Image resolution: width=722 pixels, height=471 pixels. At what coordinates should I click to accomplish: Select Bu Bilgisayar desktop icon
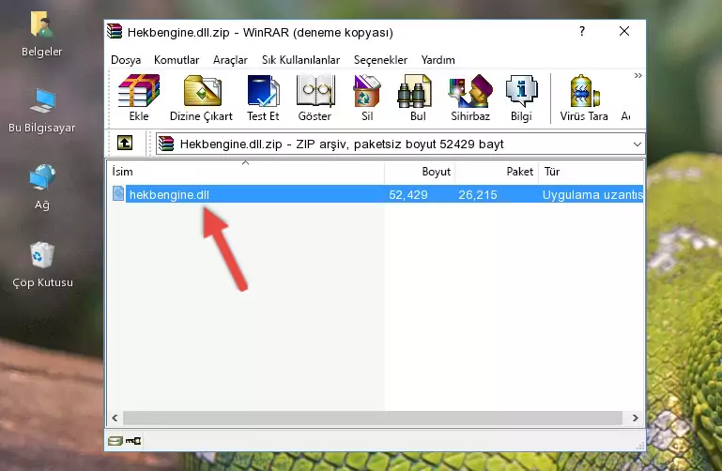[x=41, y=111]
